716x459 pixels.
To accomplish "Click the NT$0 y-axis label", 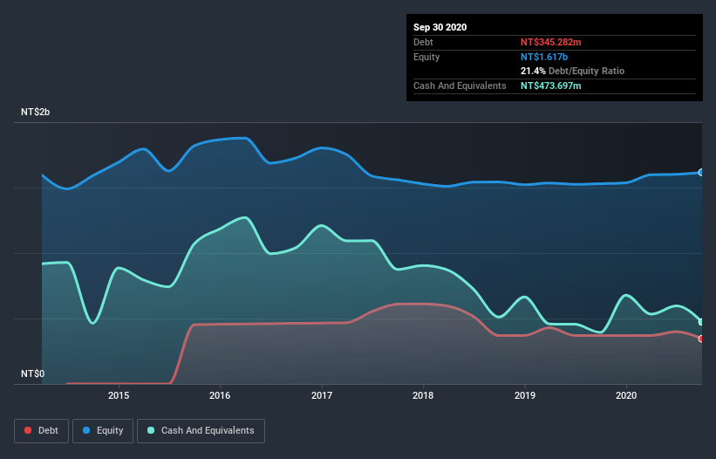I will (33, 373).
